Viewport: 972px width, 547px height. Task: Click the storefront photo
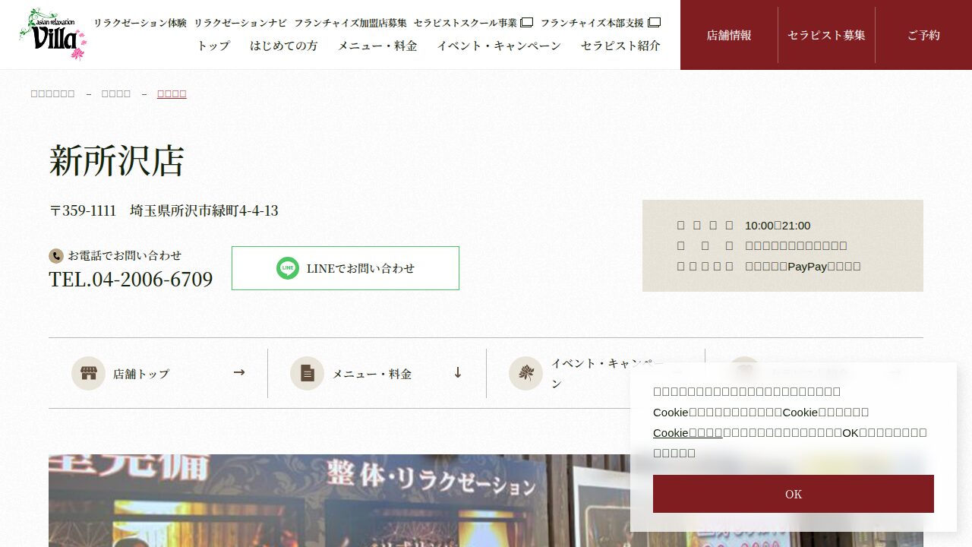click(334, 501)
